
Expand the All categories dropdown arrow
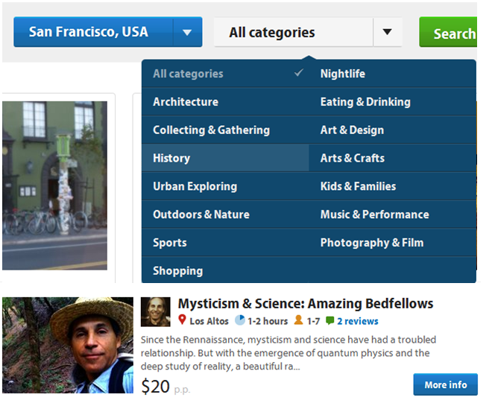point(386,32)
